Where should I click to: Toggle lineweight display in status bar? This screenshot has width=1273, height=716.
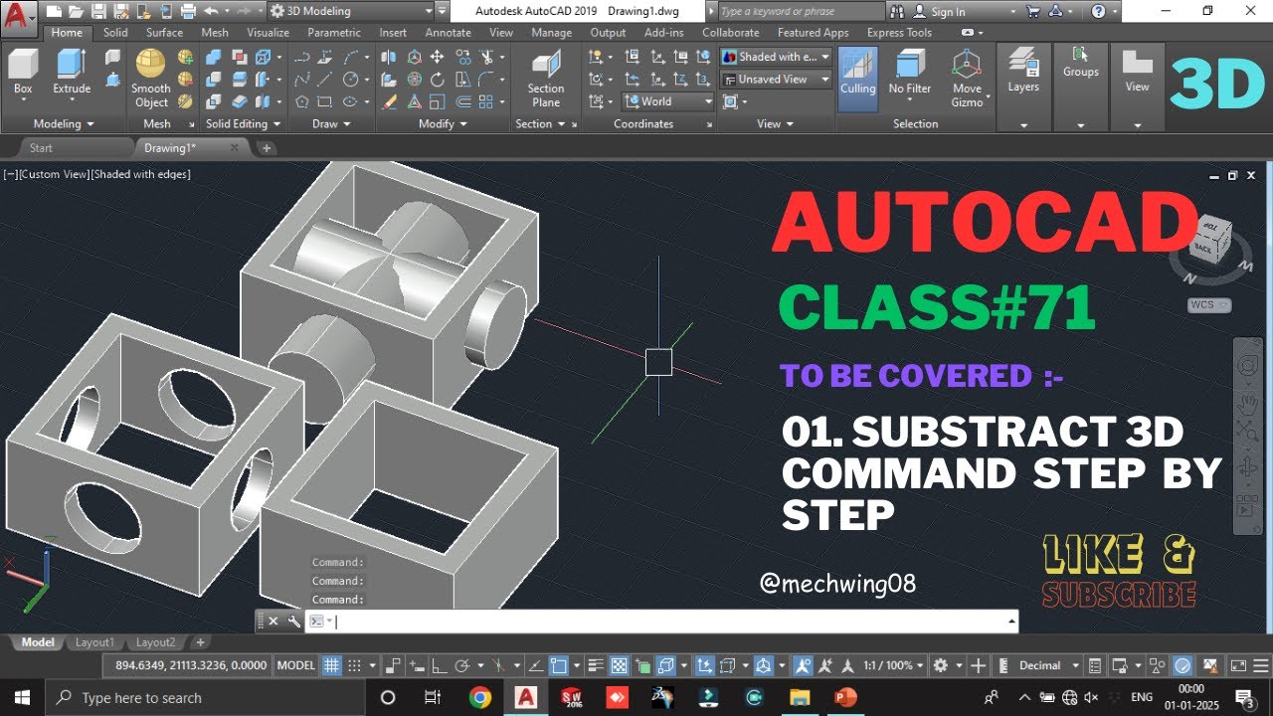tap(596, 665)
